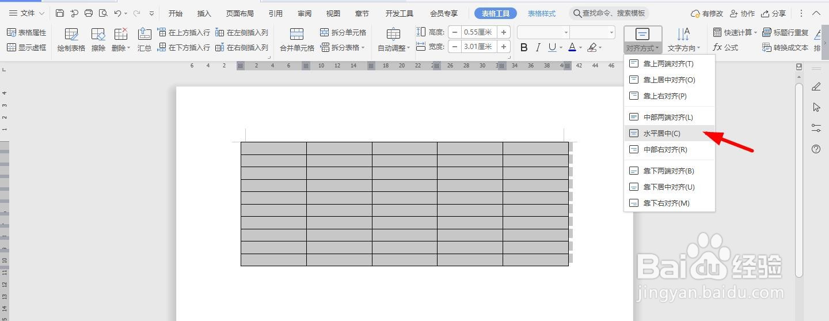Select align top center (靠上居中对齐)
The height and width of the screenshot is (321, 829).
670,80
